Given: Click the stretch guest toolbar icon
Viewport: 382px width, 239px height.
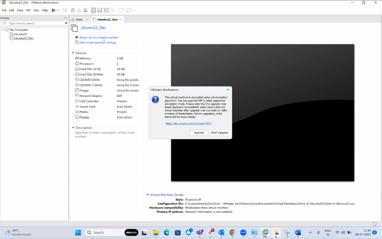Looking at the screenshot, I should (x=128, y=10).
